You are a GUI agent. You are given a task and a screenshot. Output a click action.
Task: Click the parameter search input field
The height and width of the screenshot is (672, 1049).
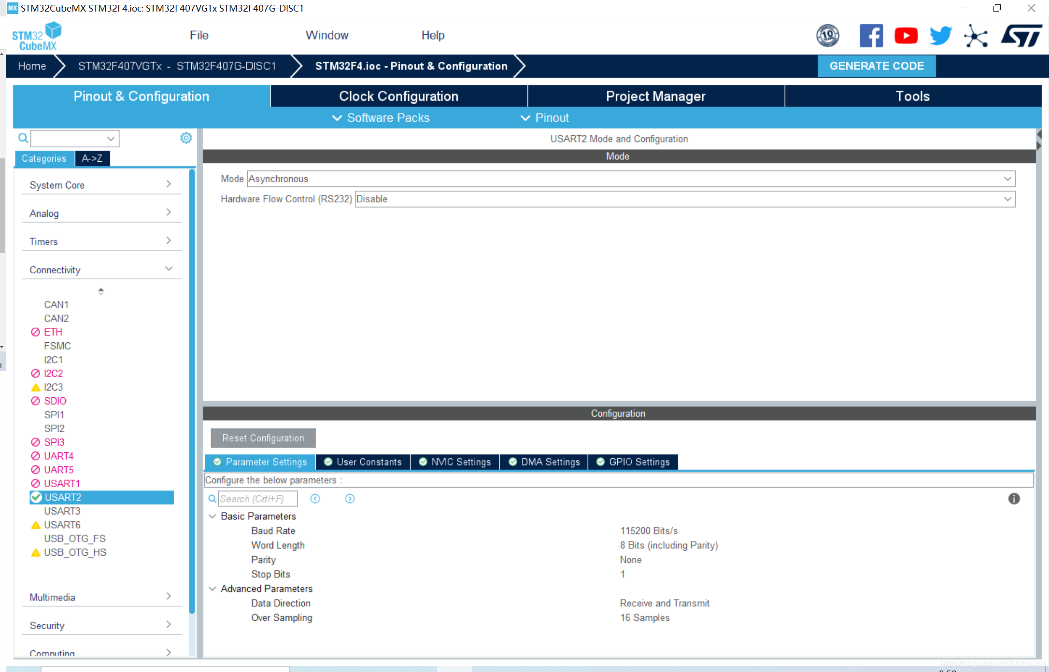coord(257,499)
